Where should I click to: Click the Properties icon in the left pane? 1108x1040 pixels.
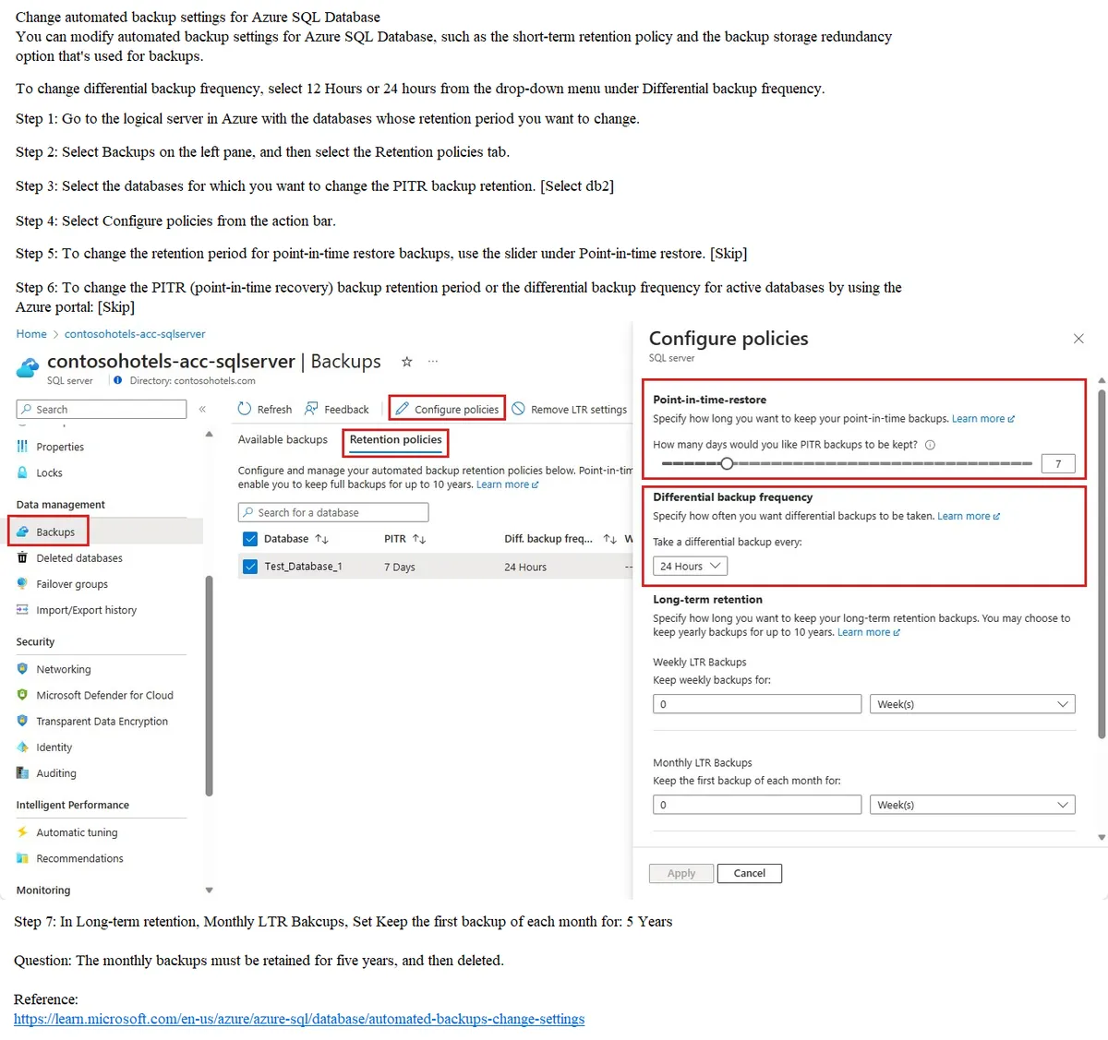pos(22,447)
